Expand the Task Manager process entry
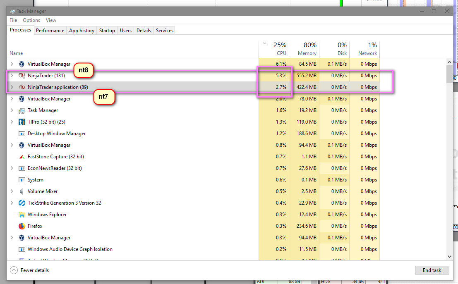The width and height of the screenshot is (458, 284). tap(12, 110)
